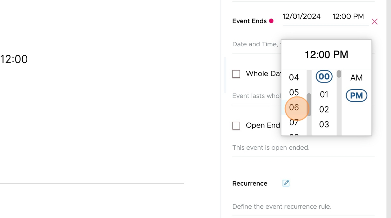Switch time to AM
This screenshot has width=391, height=218.
tap(356, 78)
